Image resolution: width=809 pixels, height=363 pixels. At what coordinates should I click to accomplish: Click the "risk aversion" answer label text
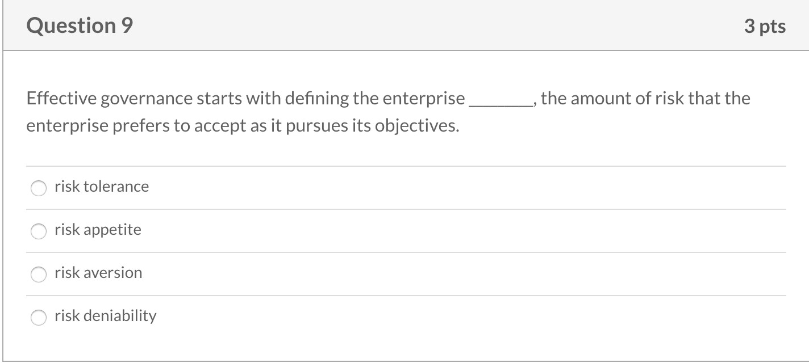click(x=98, y=273)
